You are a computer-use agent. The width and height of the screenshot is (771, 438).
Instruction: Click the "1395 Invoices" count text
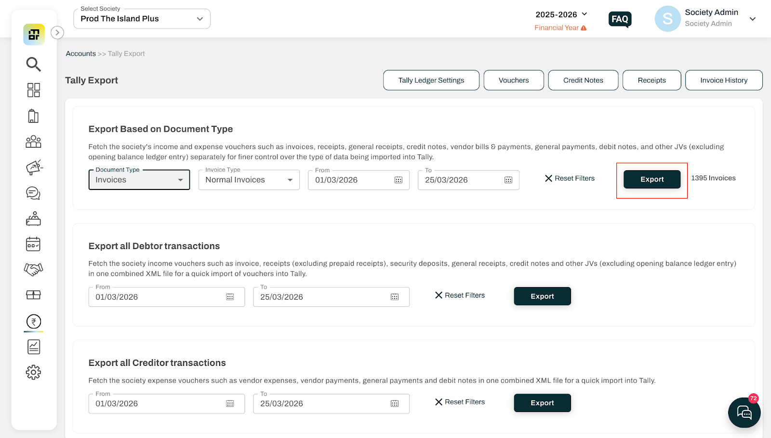713,178
